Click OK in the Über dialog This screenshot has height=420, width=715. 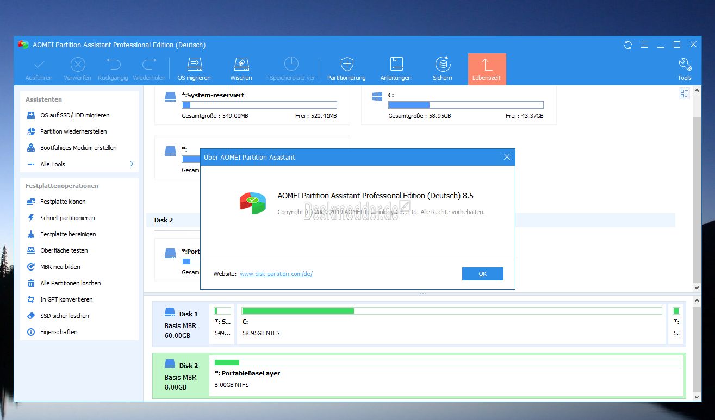click(x=482, y=274)
